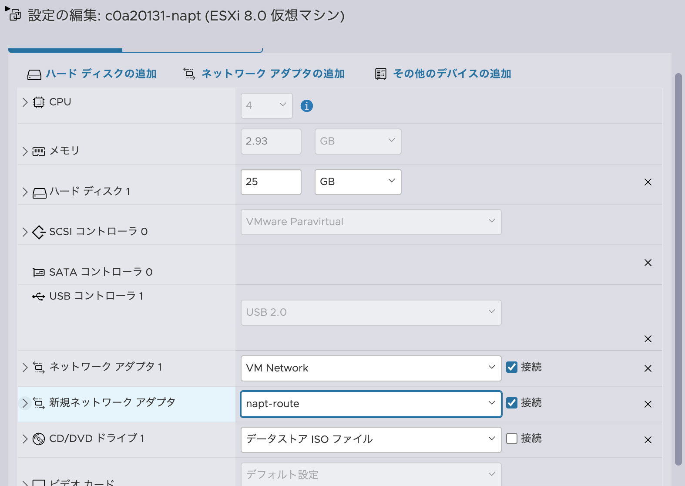This screenshot has height=486, width=685.
Task: Expand SCSI controller 0 row
Action: (25, 232)
